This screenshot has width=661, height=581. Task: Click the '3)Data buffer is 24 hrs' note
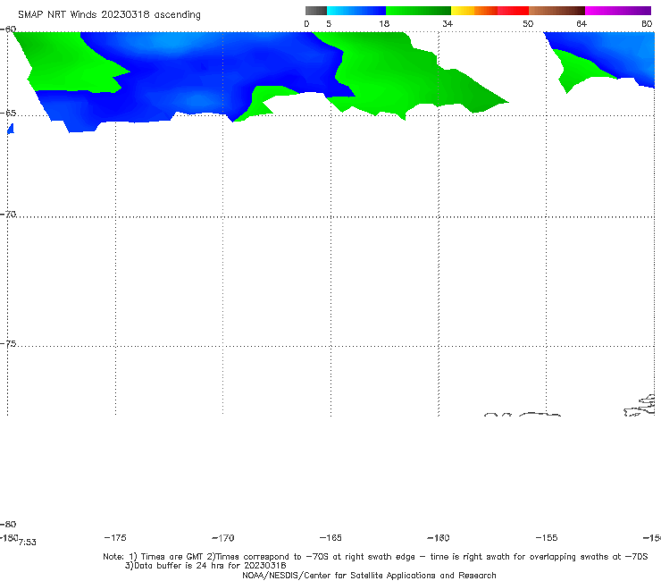point(205,566)
